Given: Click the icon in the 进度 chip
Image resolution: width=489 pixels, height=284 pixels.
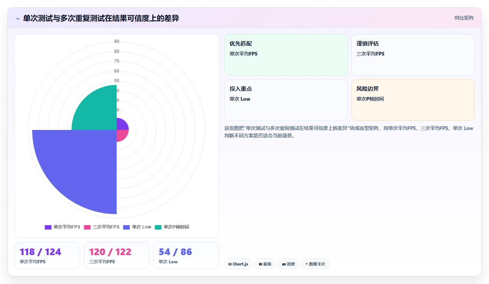Looking at the screenshot, I should coord(284,264).
